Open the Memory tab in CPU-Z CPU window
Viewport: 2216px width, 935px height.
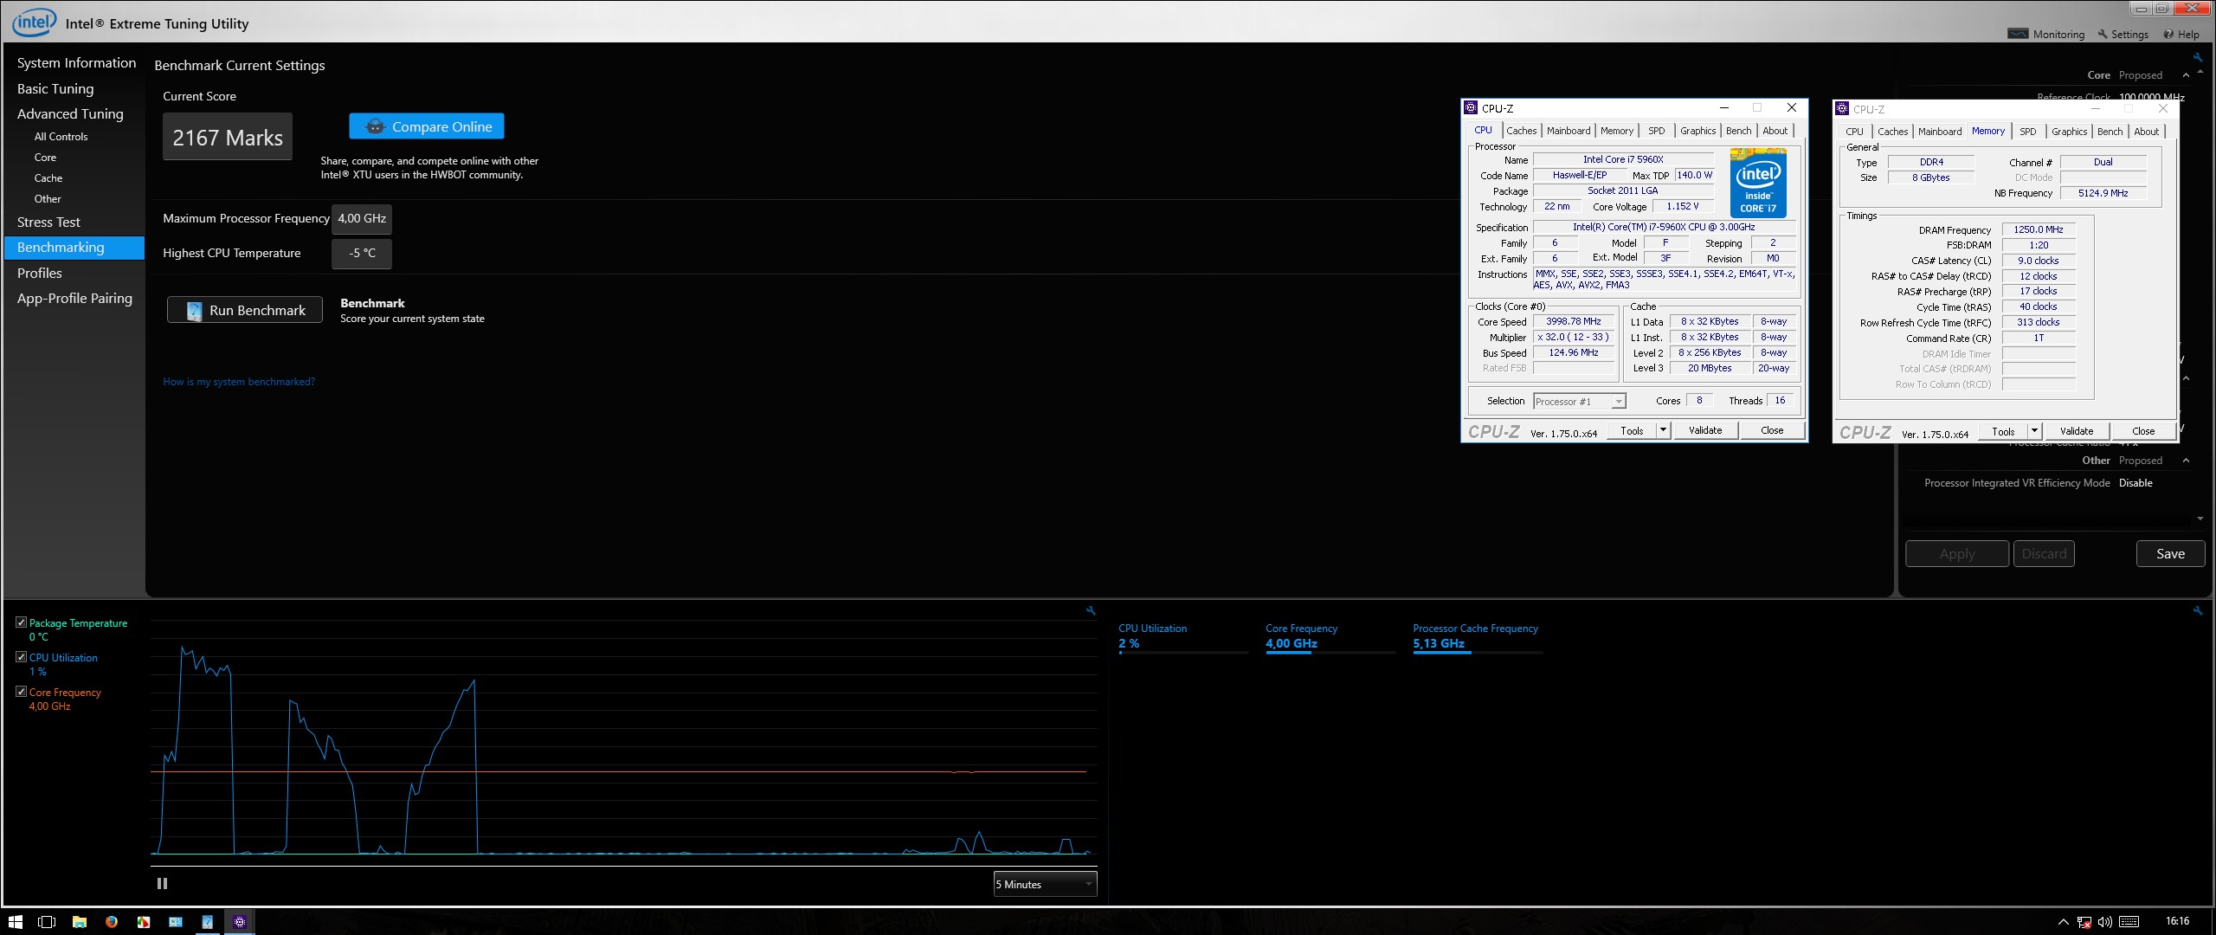(1617, 131)
